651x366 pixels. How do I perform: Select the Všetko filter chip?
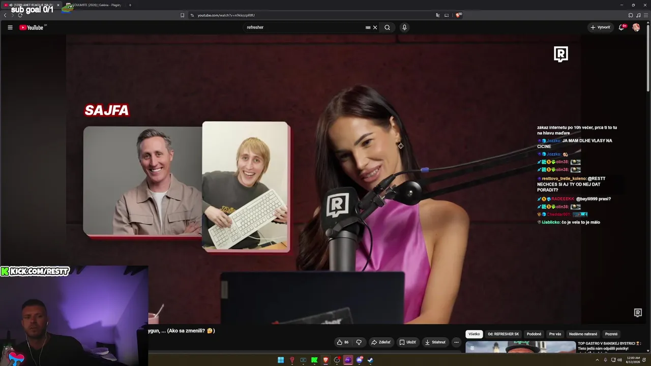click(x=474, y=334)
